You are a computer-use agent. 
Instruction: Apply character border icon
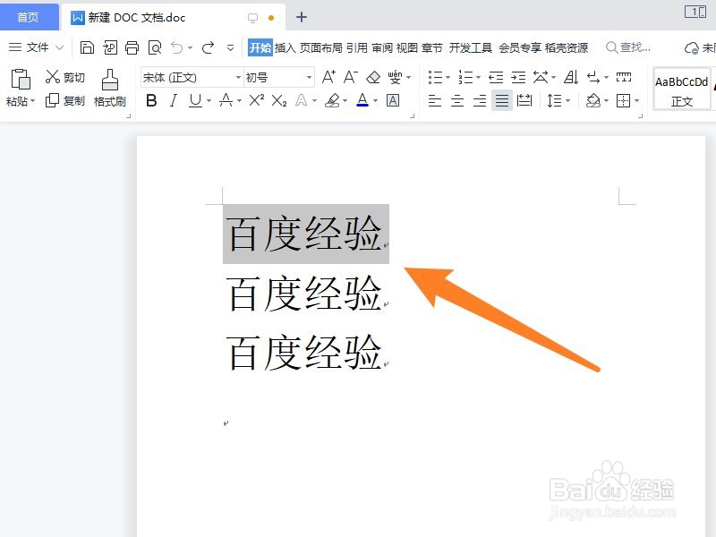(x=393, y=100)
